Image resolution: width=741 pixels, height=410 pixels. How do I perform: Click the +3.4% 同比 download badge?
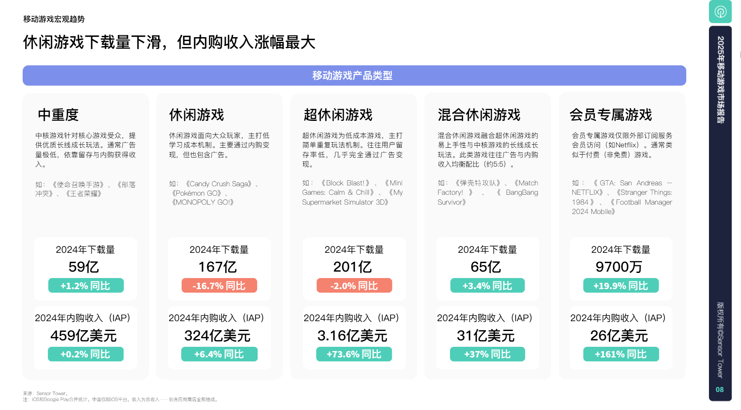[x=487, y=286]
